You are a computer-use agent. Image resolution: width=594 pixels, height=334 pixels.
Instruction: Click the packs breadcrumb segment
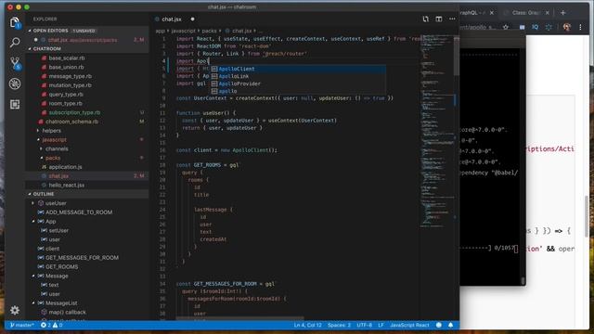pyautogui.click(x=209, y=31)
